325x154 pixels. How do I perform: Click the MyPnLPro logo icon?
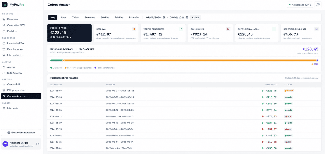(5, 5)
